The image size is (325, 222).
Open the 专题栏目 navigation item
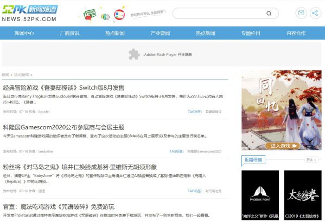251,33
